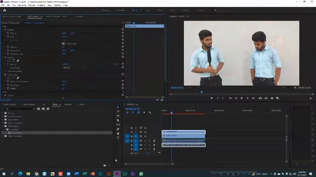
Task: Step back one frame in the Program monitor
Action: (x=236, y=98)
